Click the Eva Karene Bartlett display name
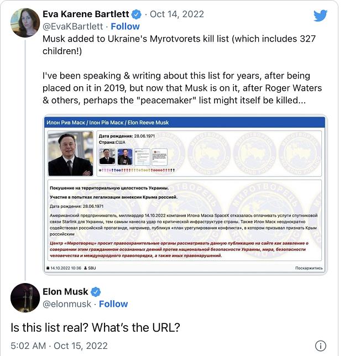This screenshot has height=356, width=355. (86, 14)
